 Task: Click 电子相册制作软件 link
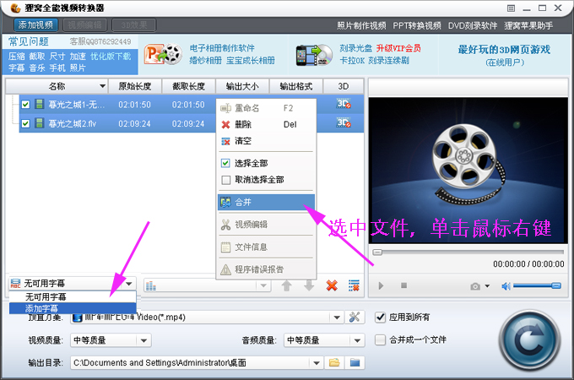(x=222, y=48)
